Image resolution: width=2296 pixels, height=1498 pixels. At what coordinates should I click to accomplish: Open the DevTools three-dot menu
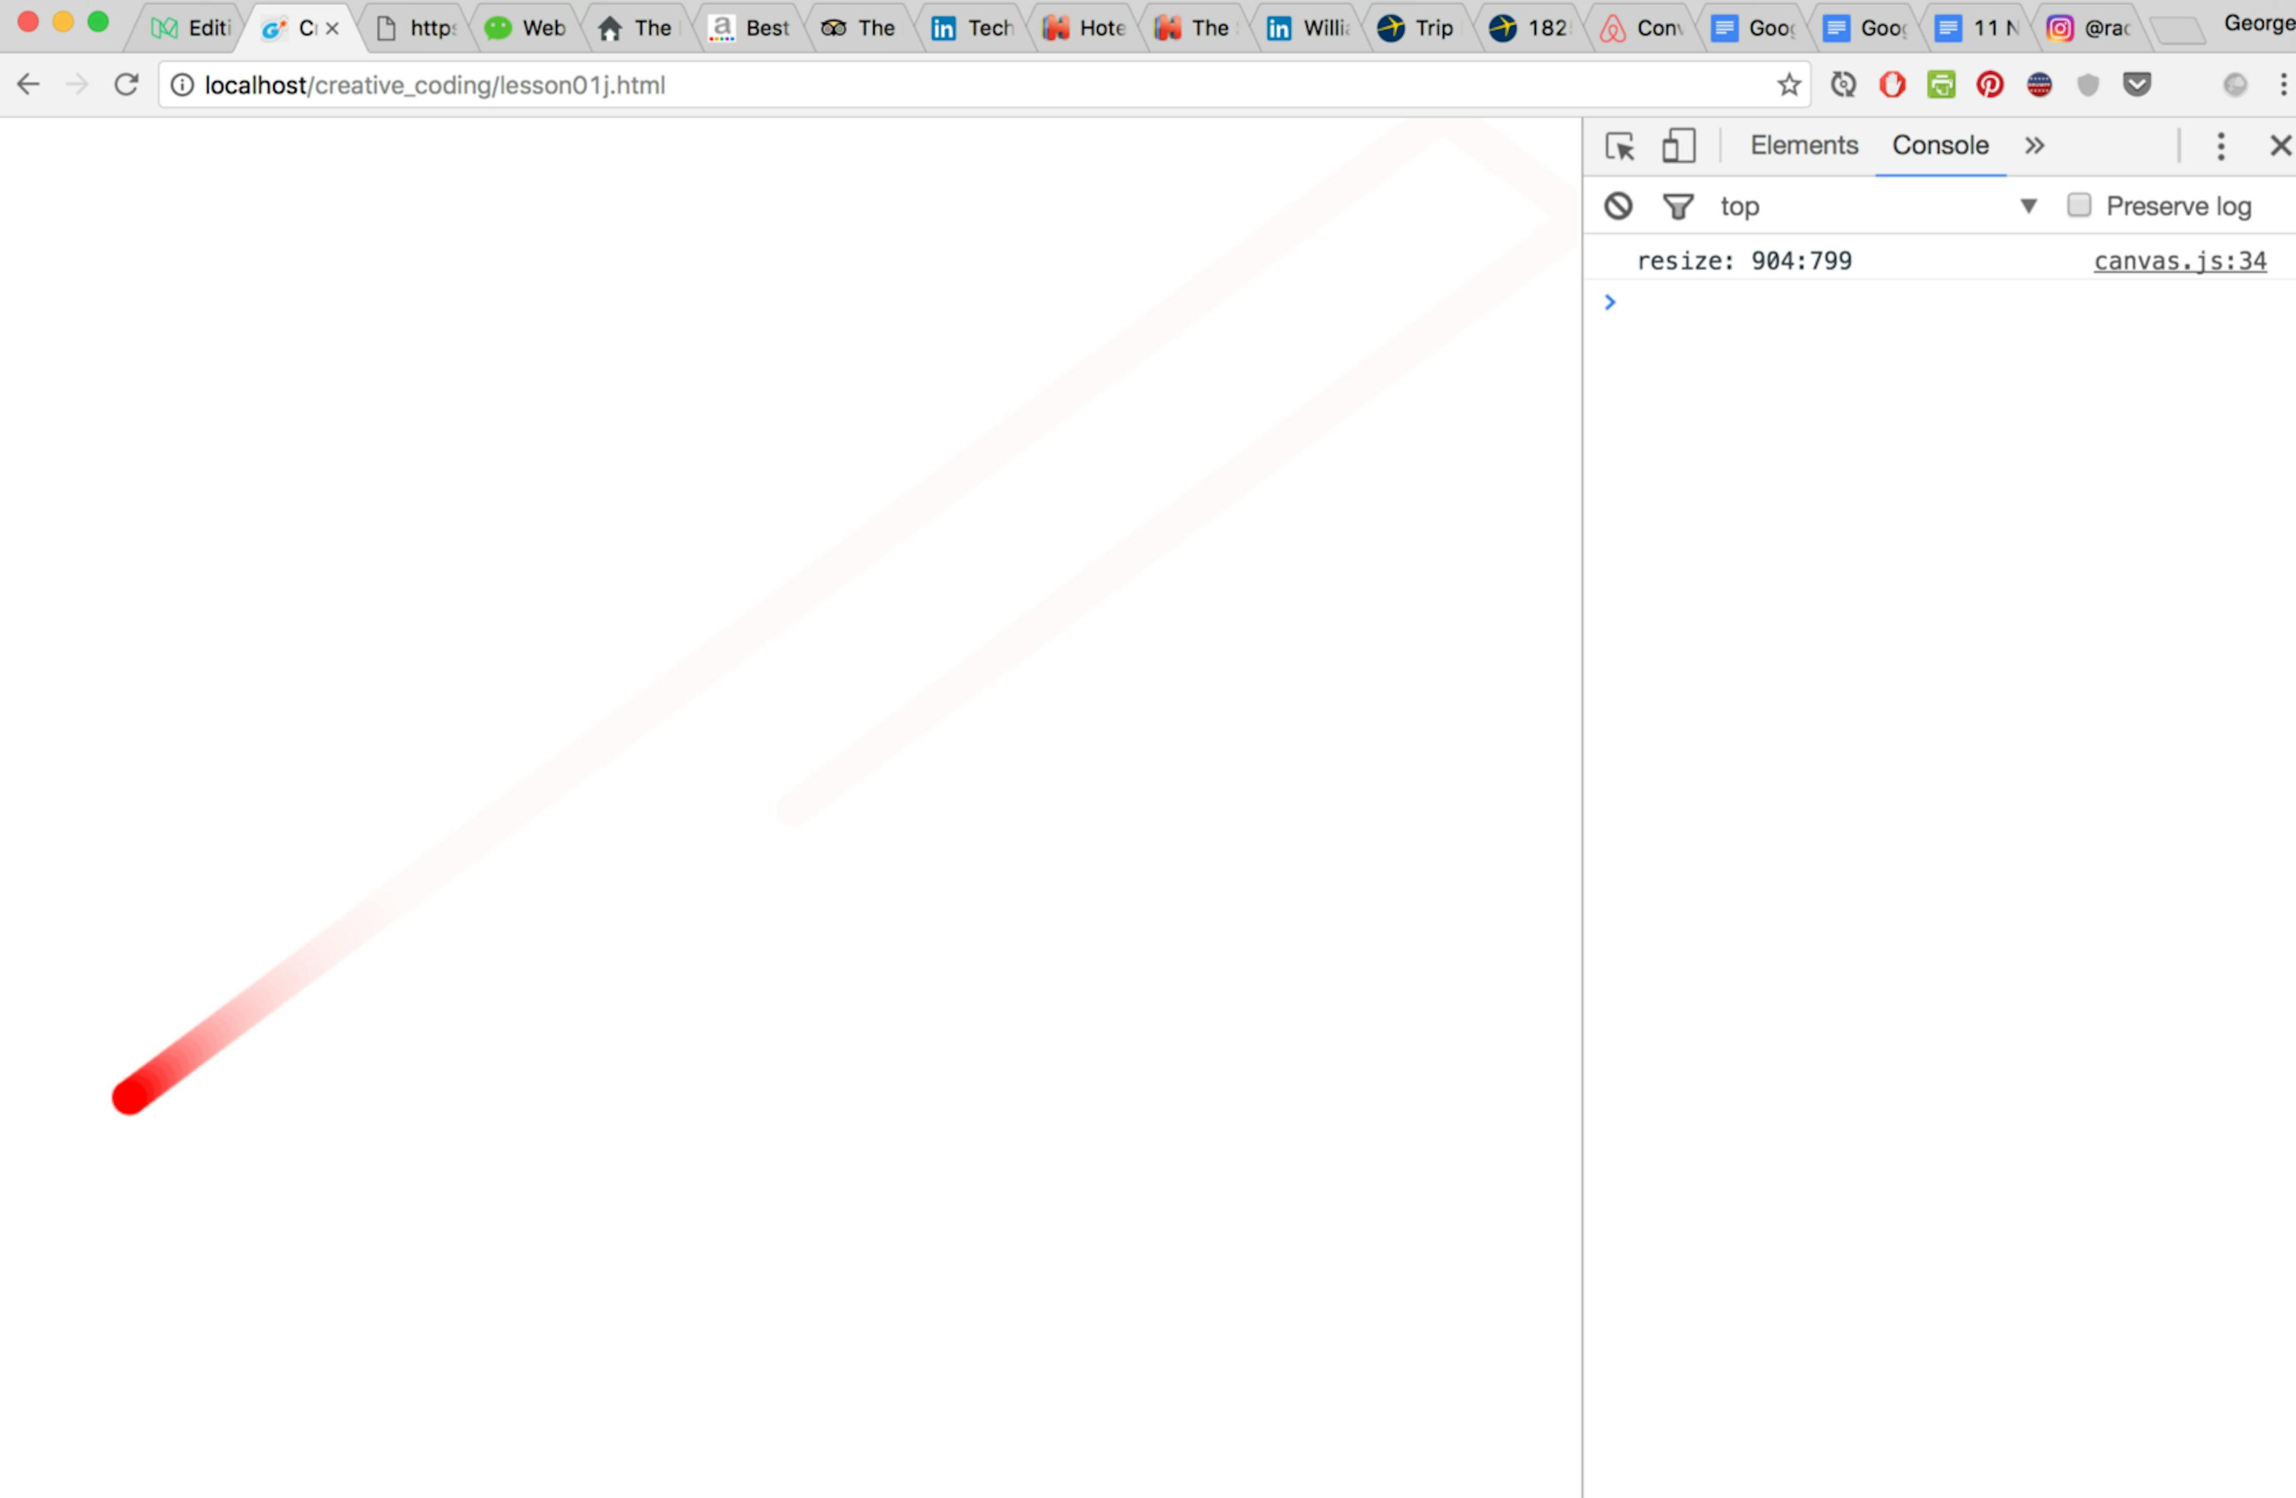click(2221, 146)
